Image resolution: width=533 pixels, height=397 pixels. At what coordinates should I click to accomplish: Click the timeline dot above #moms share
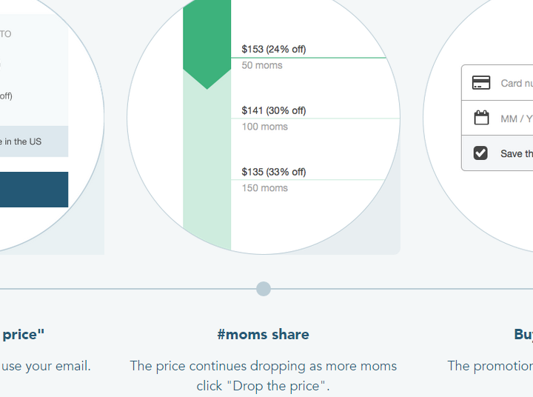[264, 289]
